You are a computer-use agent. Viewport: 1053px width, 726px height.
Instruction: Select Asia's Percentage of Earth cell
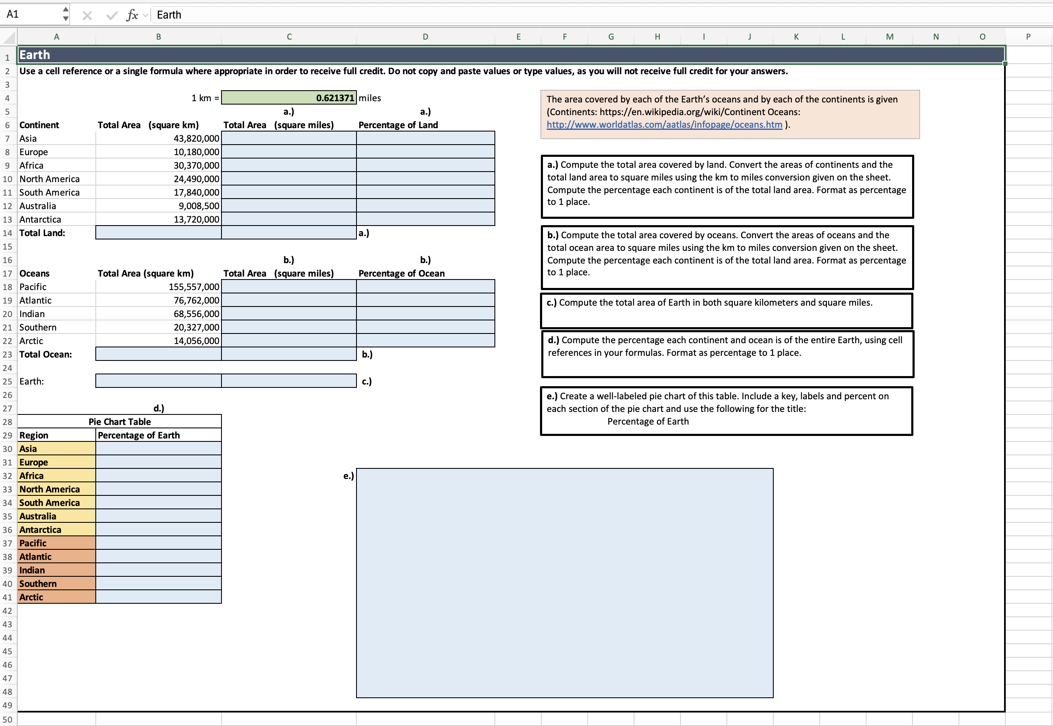158,449
